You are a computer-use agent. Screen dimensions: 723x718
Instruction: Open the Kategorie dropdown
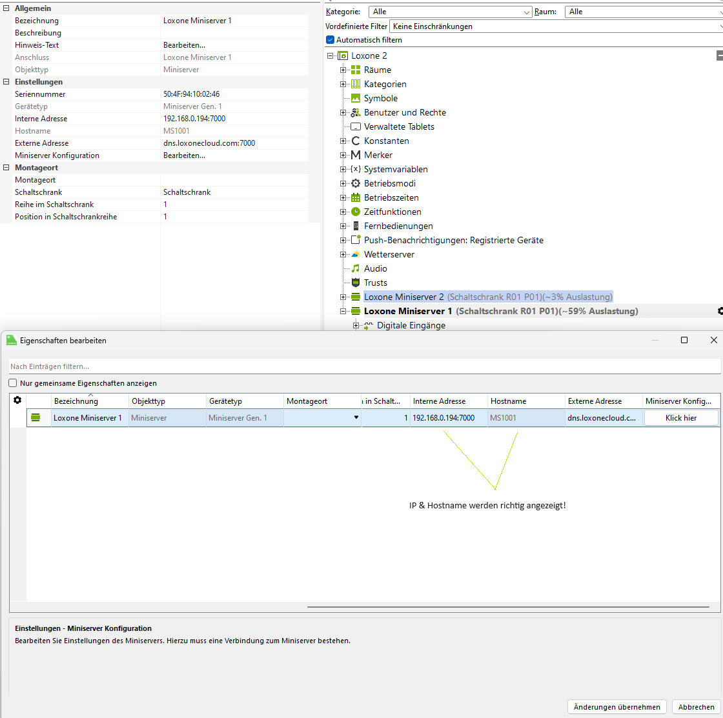click(450, 12)
